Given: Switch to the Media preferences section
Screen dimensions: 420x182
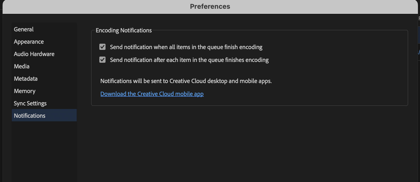Looking at the screenshot, I should click(x=21, y=66).
